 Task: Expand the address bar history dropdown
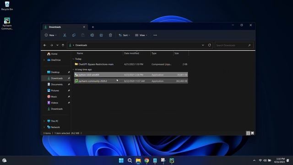pos(203,45)
